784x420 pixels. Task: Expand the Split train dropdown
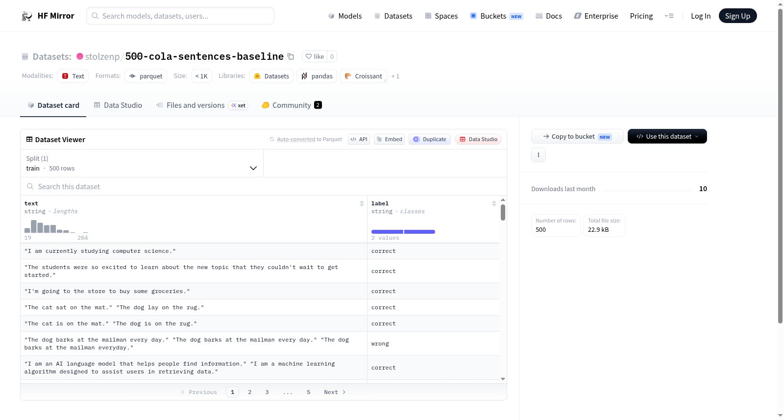142,163
